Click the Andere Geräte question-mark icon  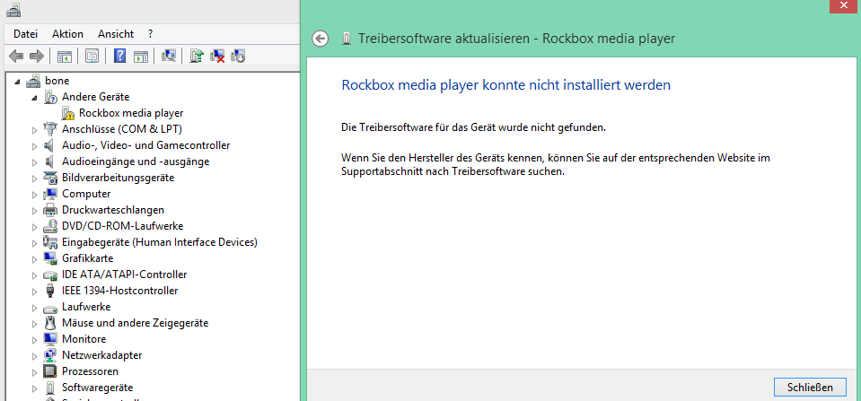50,97
